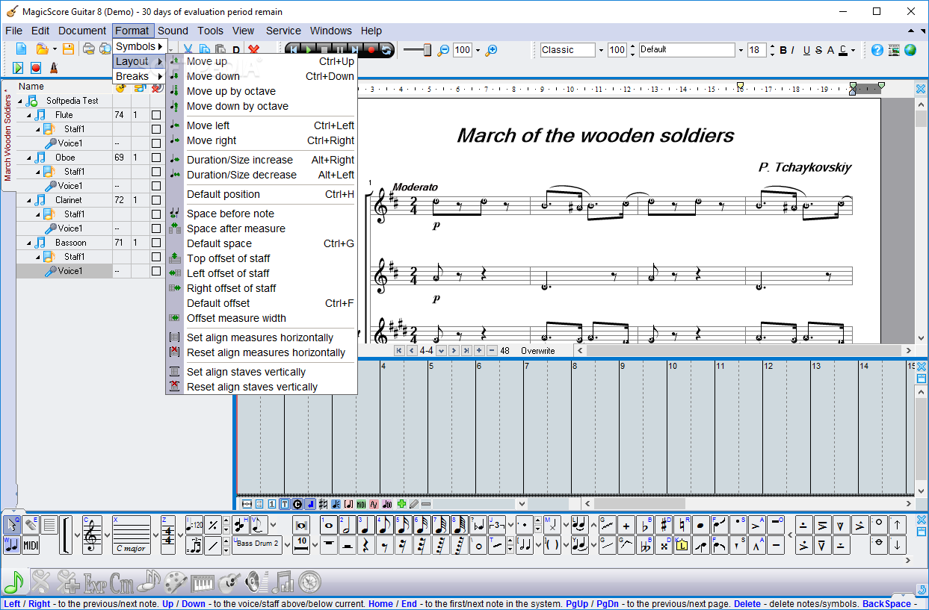Apply bold text formatting

(783, 50)
